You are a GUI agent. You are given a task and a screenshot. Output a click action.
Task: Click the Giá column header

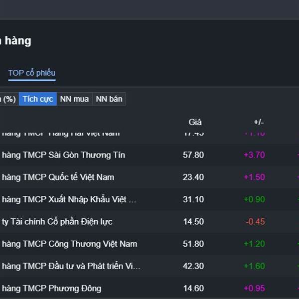pyautogui.click(x=195, y=122)
